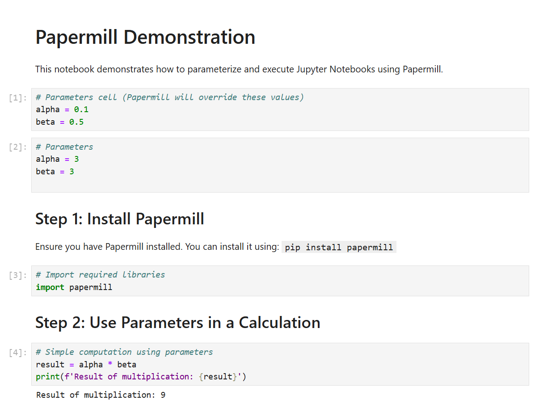Click the Papermill Demonstration heading
The width and height of the screenshot is (535, 404).
click(x=145, y=37)
